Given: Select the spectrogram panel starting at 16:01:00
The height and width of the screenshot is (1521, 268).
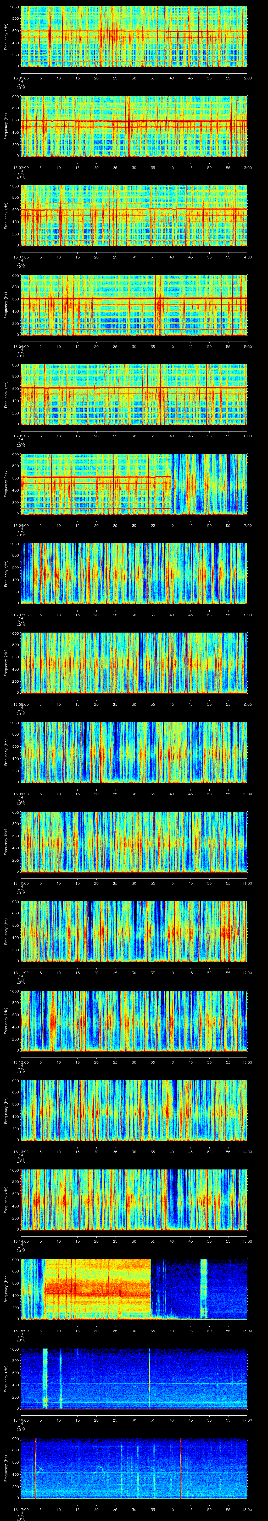Looking at the screenshot, I should tap(134, 37).
